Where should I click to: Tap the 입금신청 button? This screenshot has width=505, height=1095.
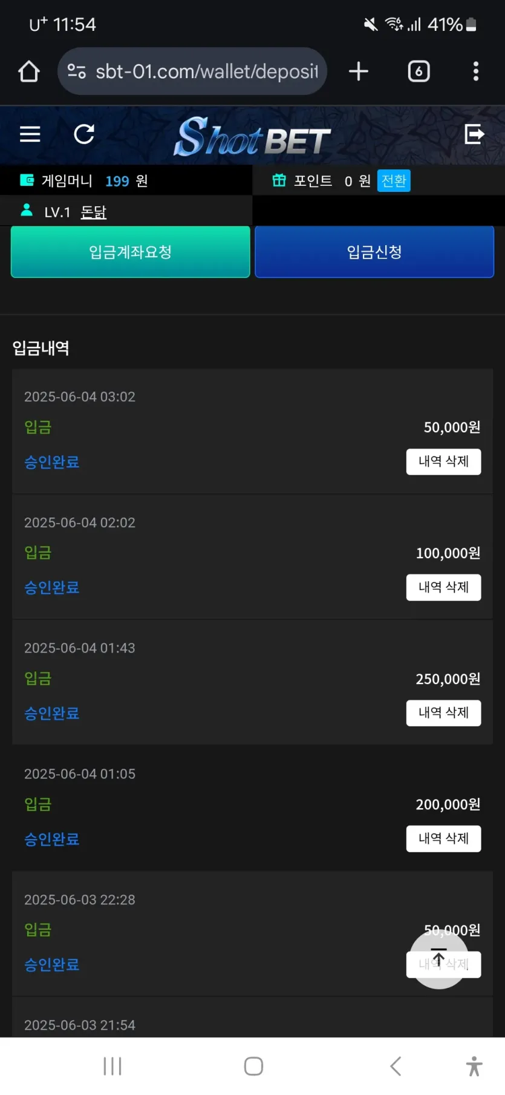(x=374, y=252)
